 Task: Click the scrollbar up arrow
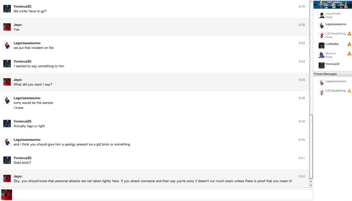tap(311, 181)
